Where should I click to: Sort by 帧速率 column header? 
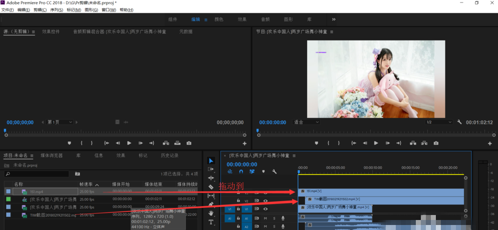tap(86, 184)
